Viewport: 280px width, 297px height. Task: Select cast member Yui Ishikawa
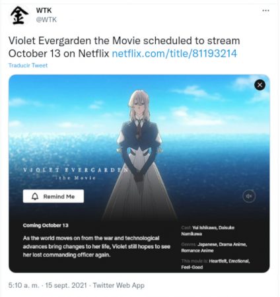tap(204, 228)
